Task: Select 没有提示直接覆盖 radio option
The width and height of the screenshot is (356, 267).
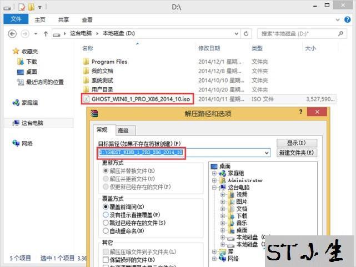Action: [106, 215]
